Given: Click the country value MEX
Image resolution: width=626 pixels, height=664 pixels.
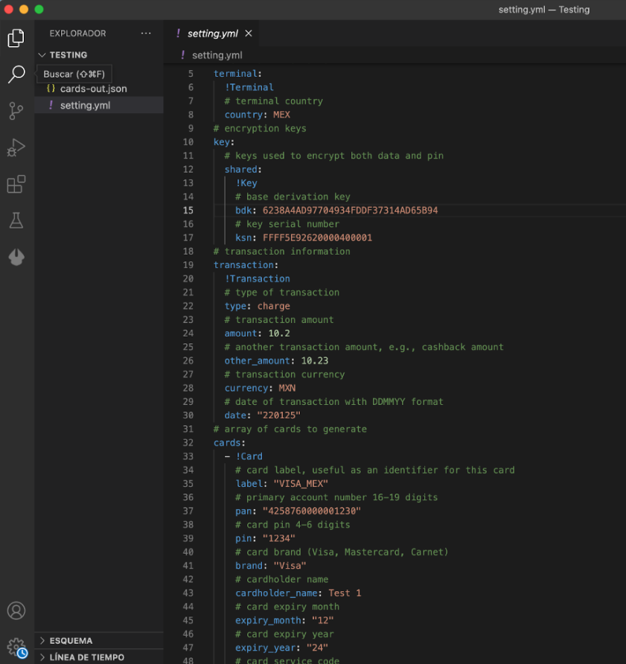Looking at the screenshot, I should pyautogui.click(x=281, y=115).
